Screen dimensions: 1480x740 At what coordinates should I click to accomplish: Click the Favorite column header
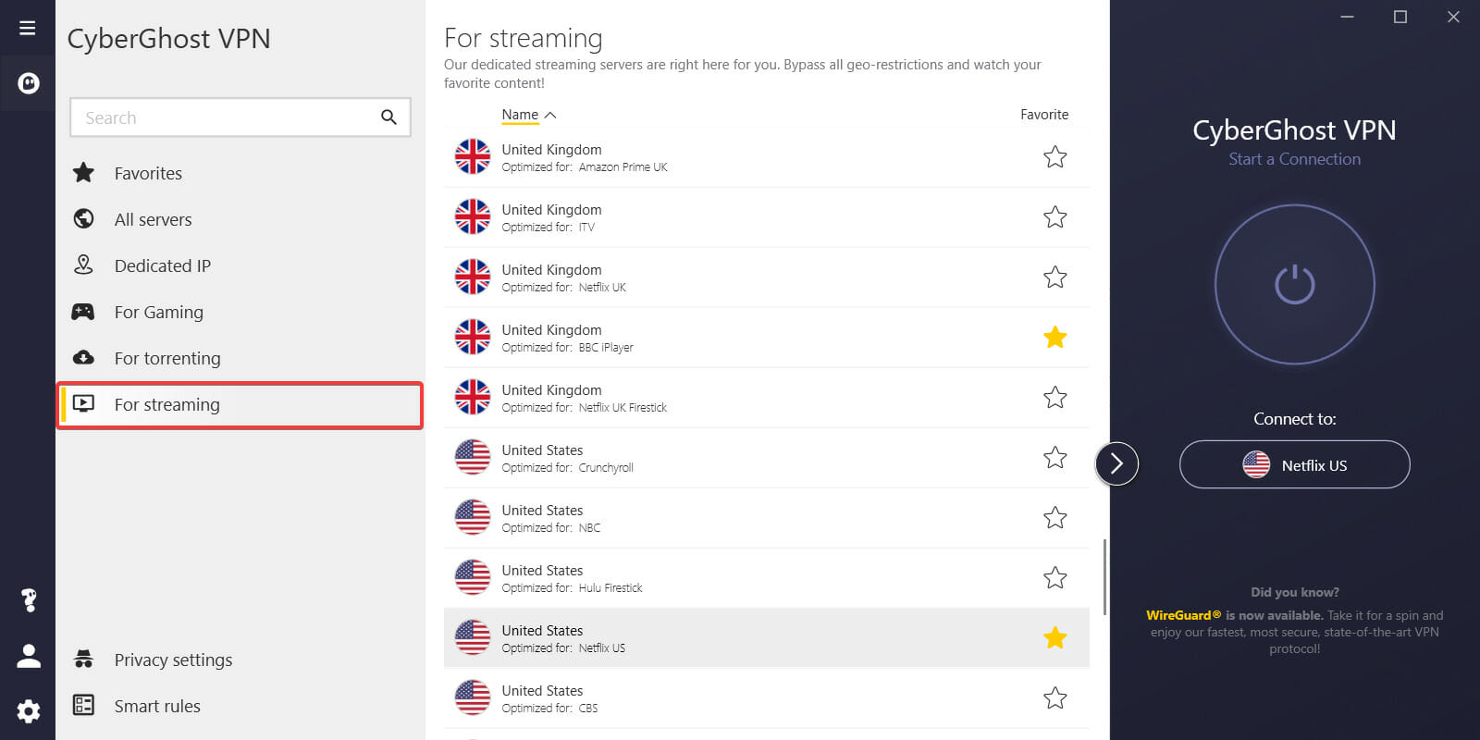point(1044,115)
